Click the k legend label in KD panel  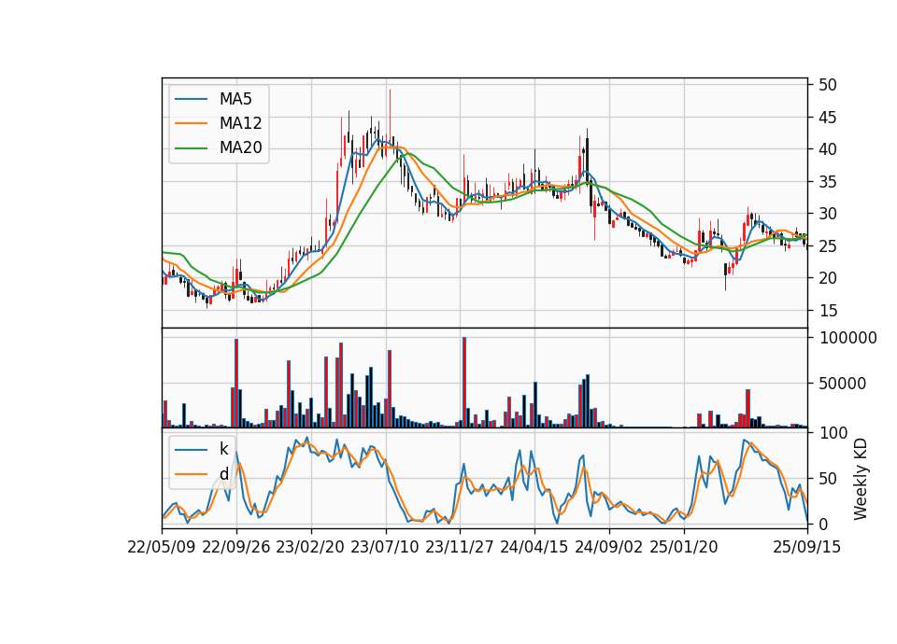(223, 449)
